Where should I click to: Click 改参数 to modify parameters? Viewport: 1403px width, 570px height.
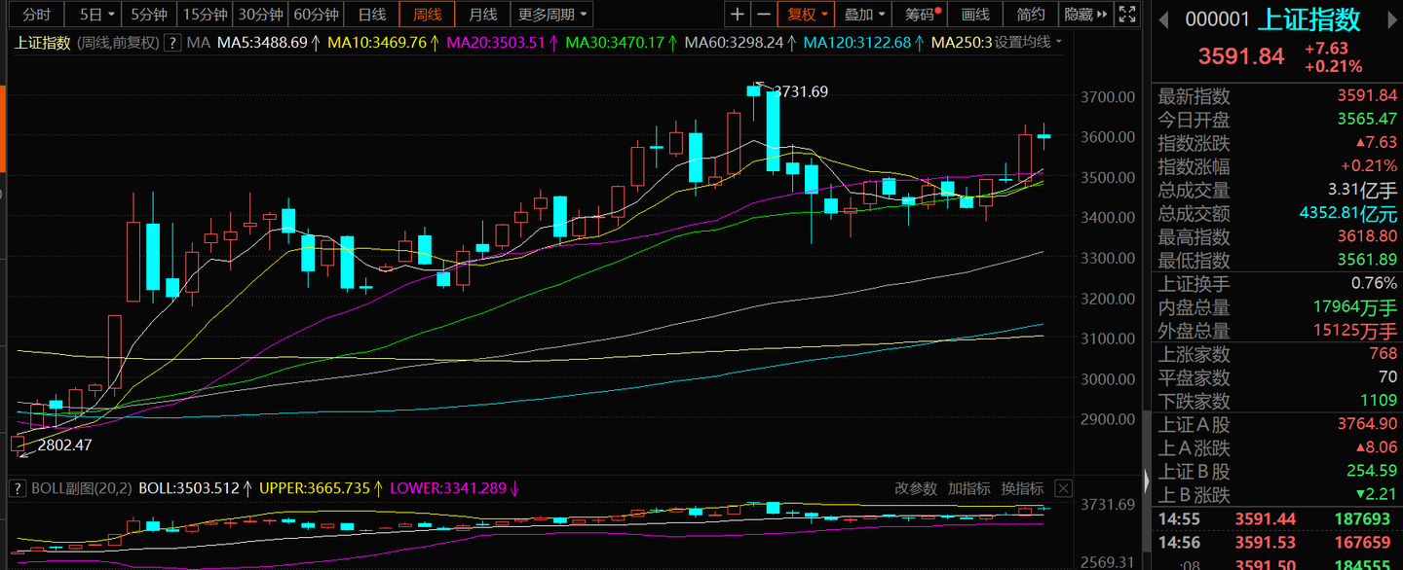click(916, 488)
